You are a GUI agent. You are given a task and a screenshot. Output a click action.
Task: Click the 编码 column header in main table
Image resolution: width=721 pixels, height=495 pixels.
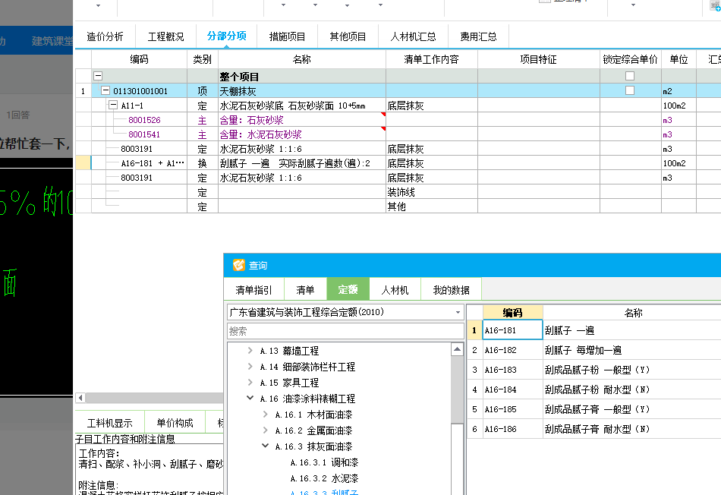tap(139, 59)
